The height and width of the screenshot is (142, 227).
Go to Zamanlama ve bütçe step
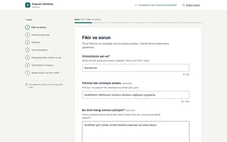click(x=42, y=65)
